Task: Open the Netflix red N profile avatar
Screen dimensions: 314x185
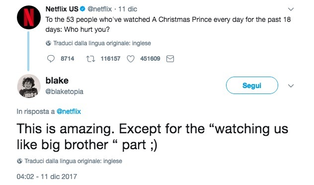Action: (x=29, y=17)
